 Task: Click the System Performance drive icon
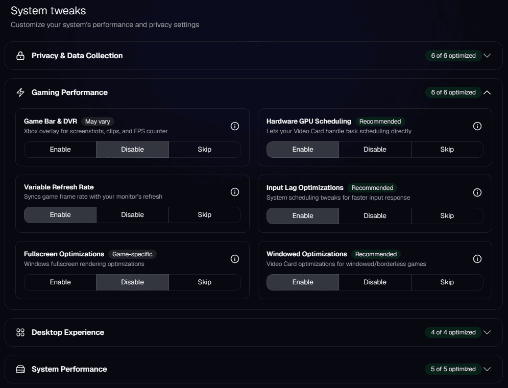[20, 369]
